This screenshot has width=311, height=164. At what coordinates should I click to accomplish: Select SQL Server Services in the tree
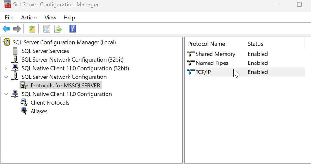tap(45, 51)
